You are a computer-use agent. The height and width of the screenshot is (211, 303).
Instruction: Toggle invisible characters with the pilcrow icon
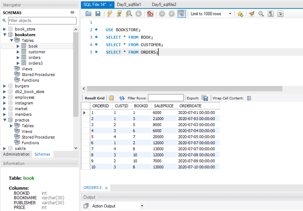tap(271, 14)
